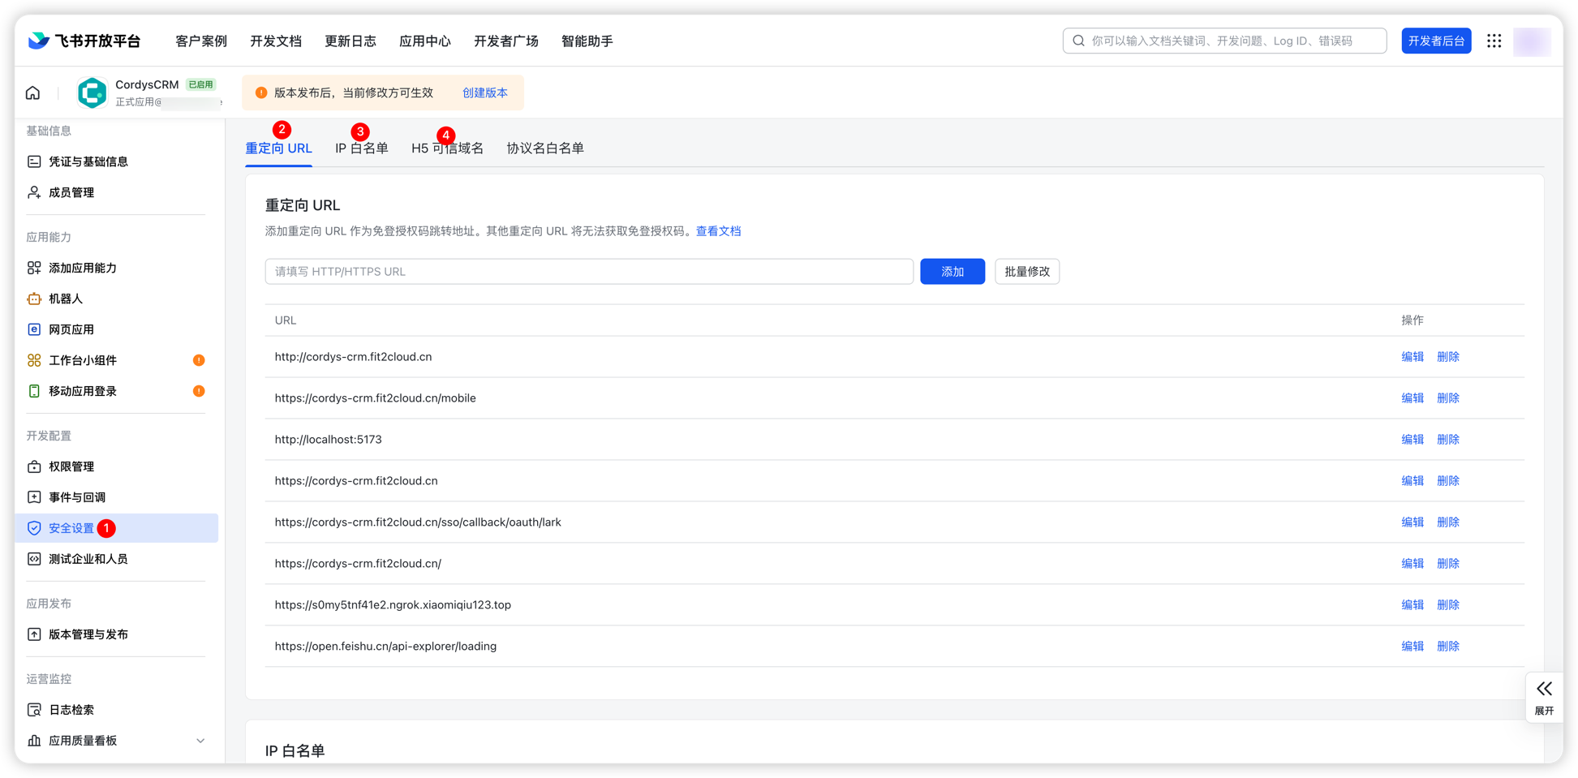Expand the 应用质量看板 chevron
Image resolution: width=1578 pixels, height=778 pixels.
click(x=200, y=741)
